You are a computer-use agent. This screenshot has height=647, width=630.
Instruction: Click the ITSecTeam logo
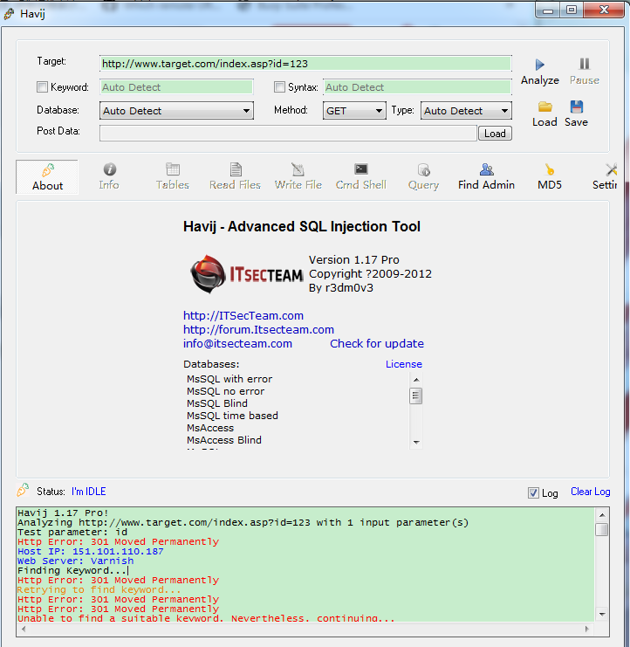coord(247,274)
